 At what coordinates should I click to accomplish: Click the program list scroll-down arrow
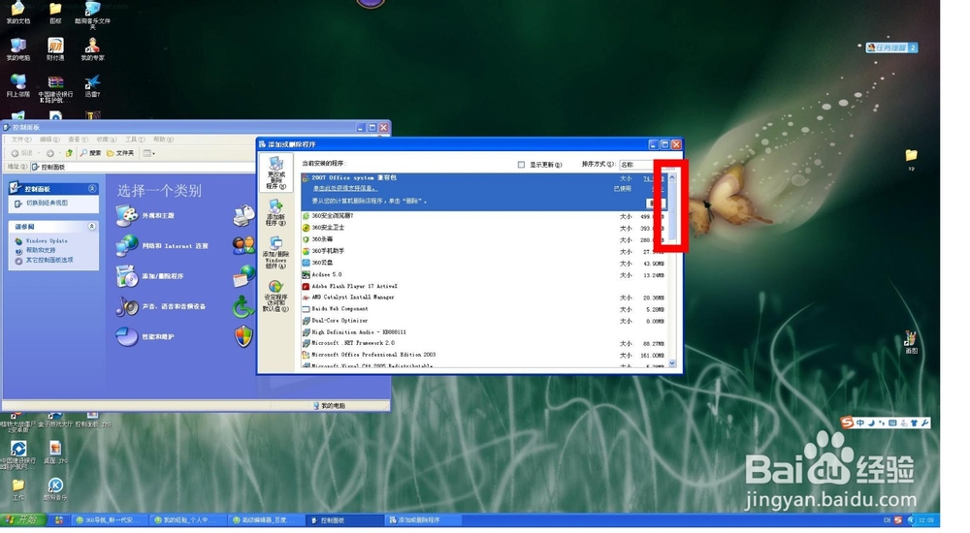pos(672,363)
